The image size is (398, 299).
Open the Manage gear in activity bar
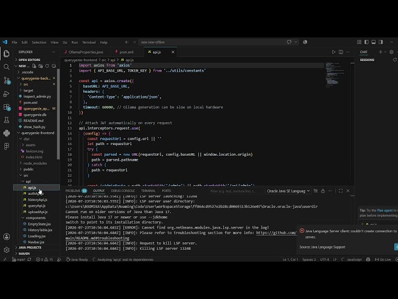click(x=7, y=250)
